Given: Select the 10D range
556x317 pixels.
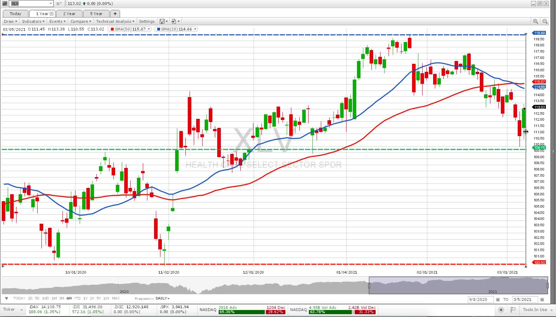Looking at the screenshot, I should coord(45,298).
